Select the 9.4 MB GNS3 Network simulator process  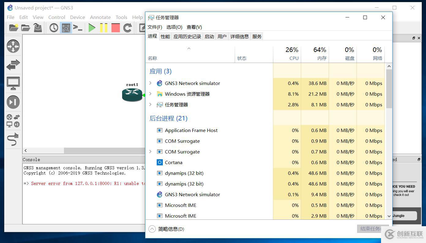coord(265,194)
